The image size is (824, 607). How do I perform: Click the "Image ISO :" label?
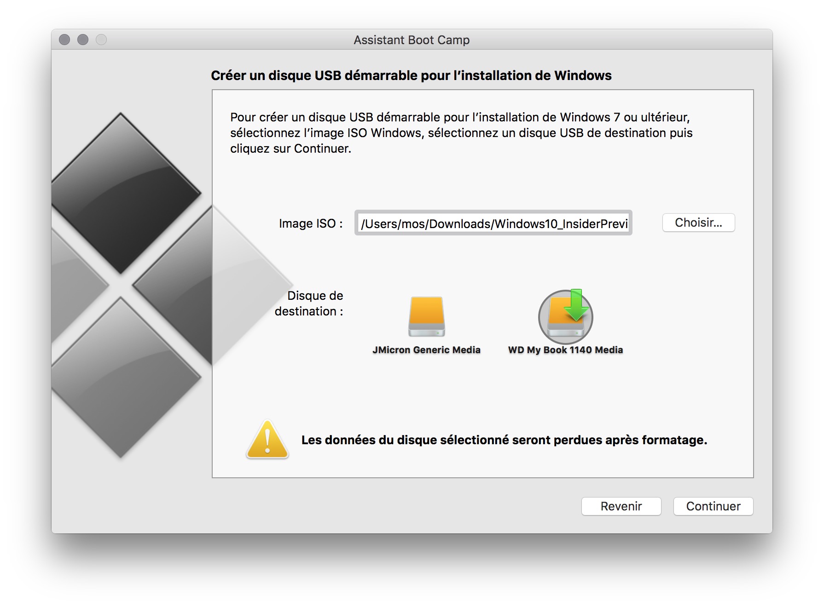[x=311, y=223]
